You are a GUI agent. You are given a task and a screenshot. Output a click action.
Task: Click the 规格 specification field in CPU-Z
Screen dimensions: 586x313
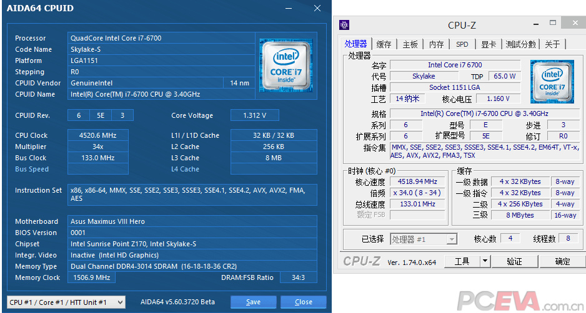[484, 113]
